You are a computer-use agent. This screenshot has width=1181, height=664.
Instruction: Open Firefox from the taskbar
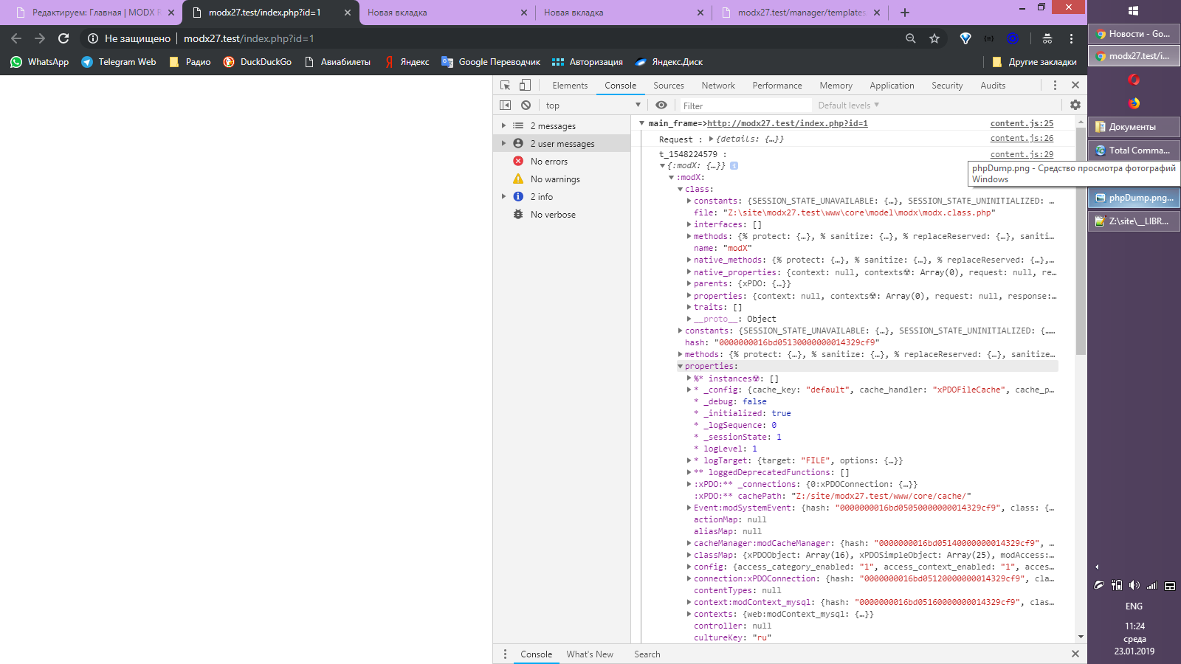[1134, 103]
